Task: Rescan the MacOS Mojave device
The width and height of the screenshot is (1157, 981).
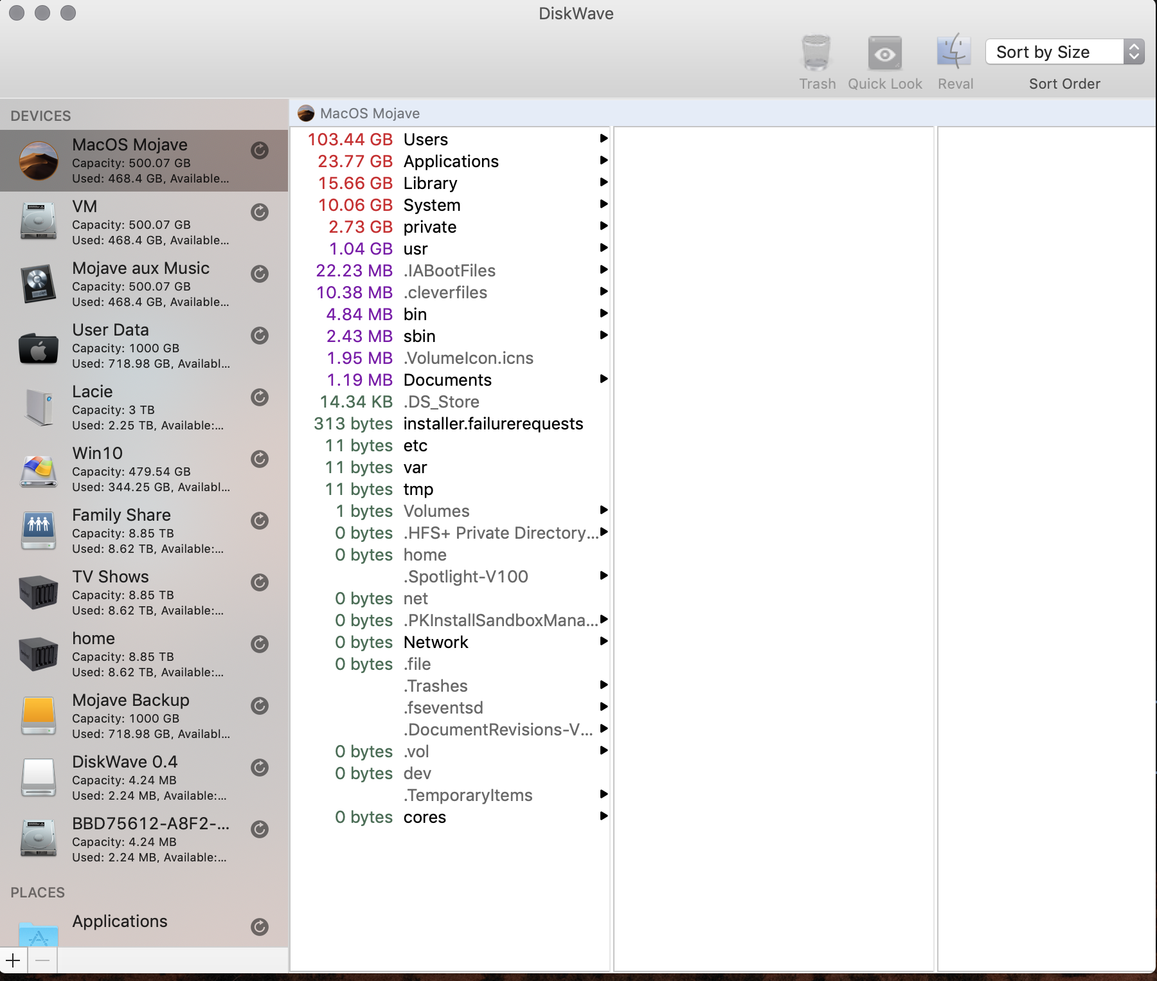Action: [260, 150]
